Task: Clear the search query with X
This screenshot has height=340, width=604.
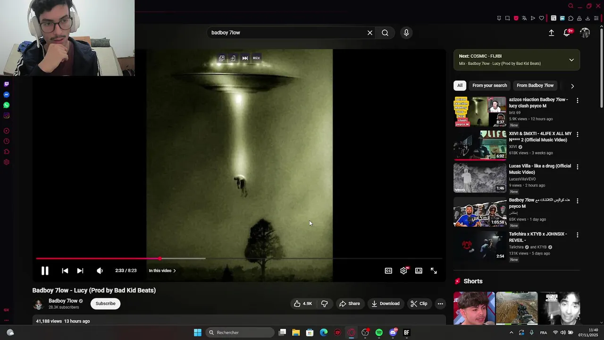Action: tap(370, 33)
